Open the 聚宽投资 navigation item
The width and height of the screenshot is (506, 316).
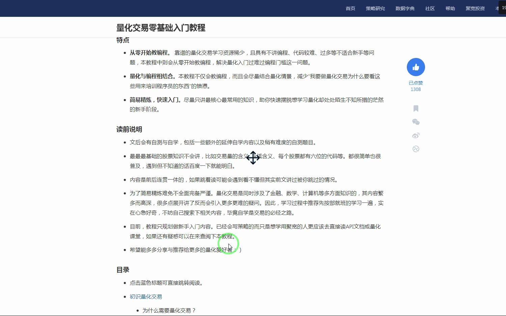click(x=475, y=8)
